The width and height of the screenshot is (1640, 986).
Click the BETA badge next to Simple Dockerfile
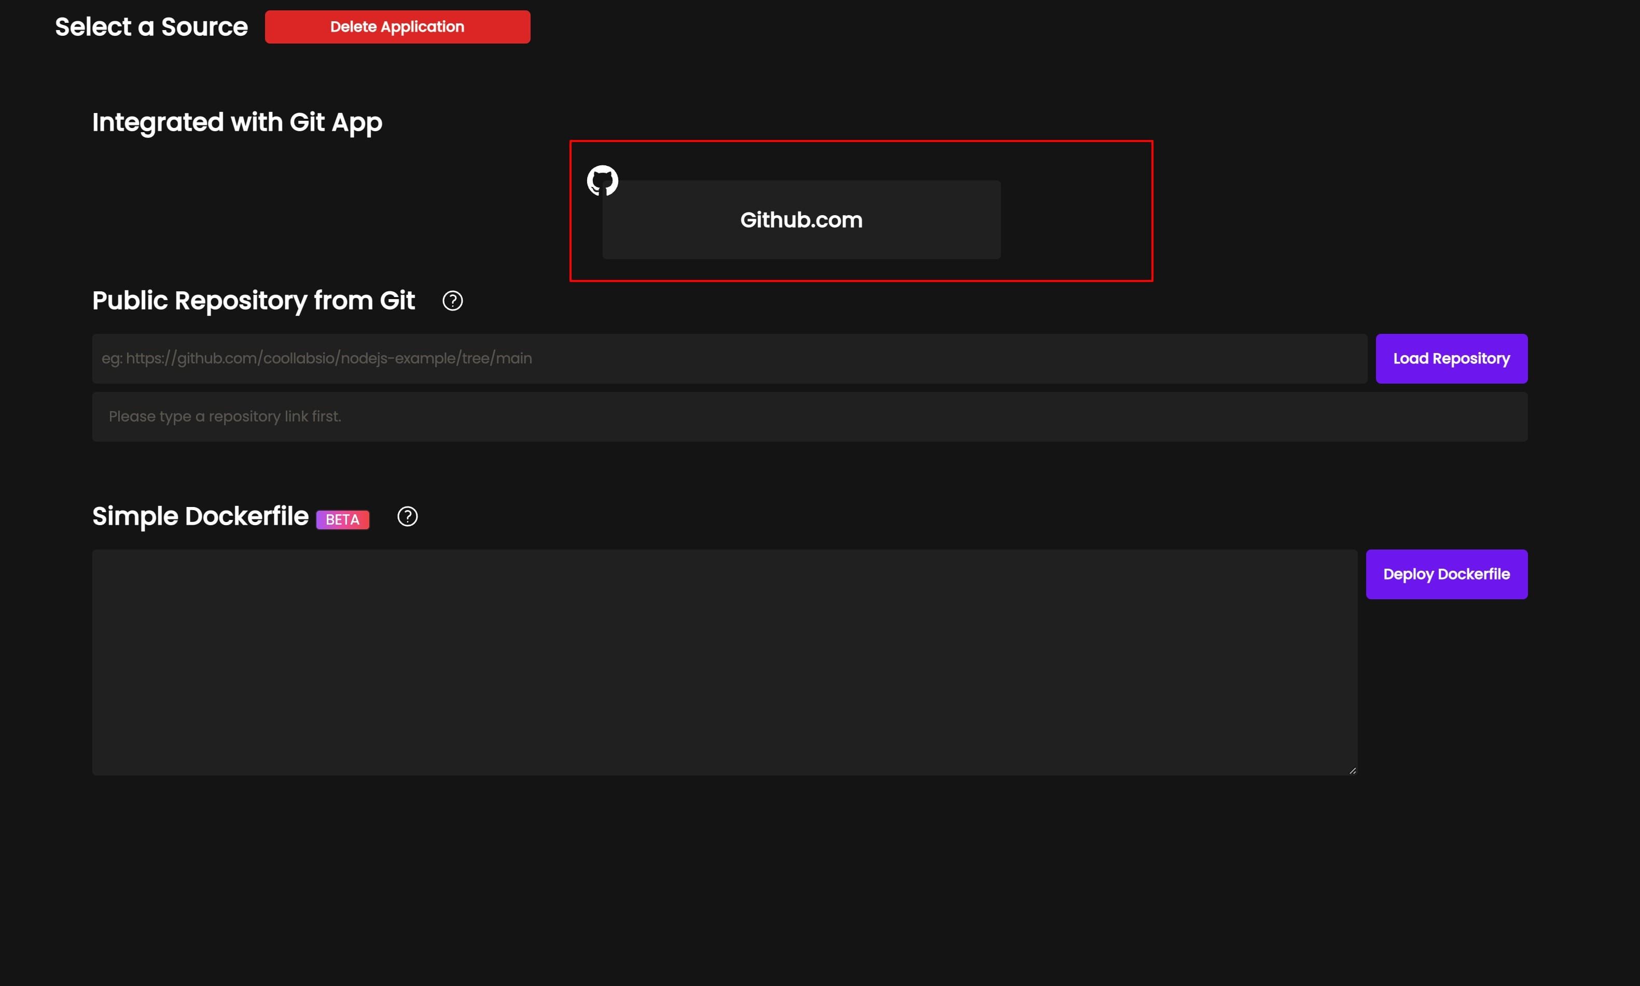click(342, 519)
